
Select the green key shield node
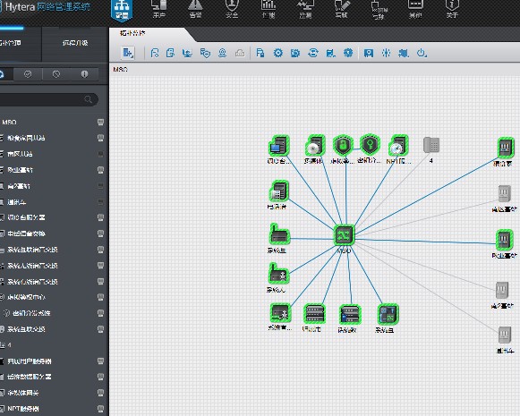click(369, 145)
